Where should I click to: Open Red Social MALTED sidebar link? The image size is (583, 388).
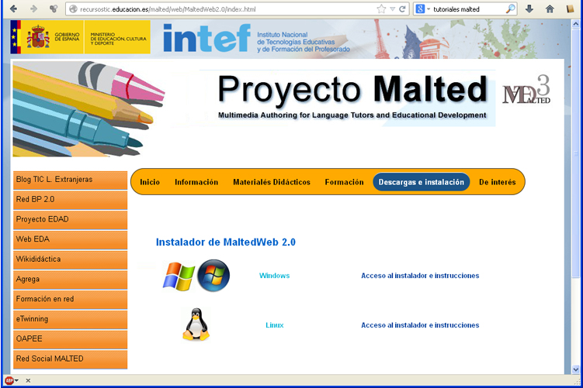coord(71,359)
